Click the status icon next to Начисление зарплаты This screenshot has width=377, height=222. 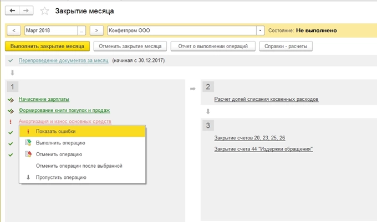11,100
